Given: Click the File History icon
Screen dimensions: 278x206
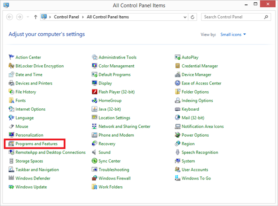Looking at the screenshot, I should (x=11, y=92).
